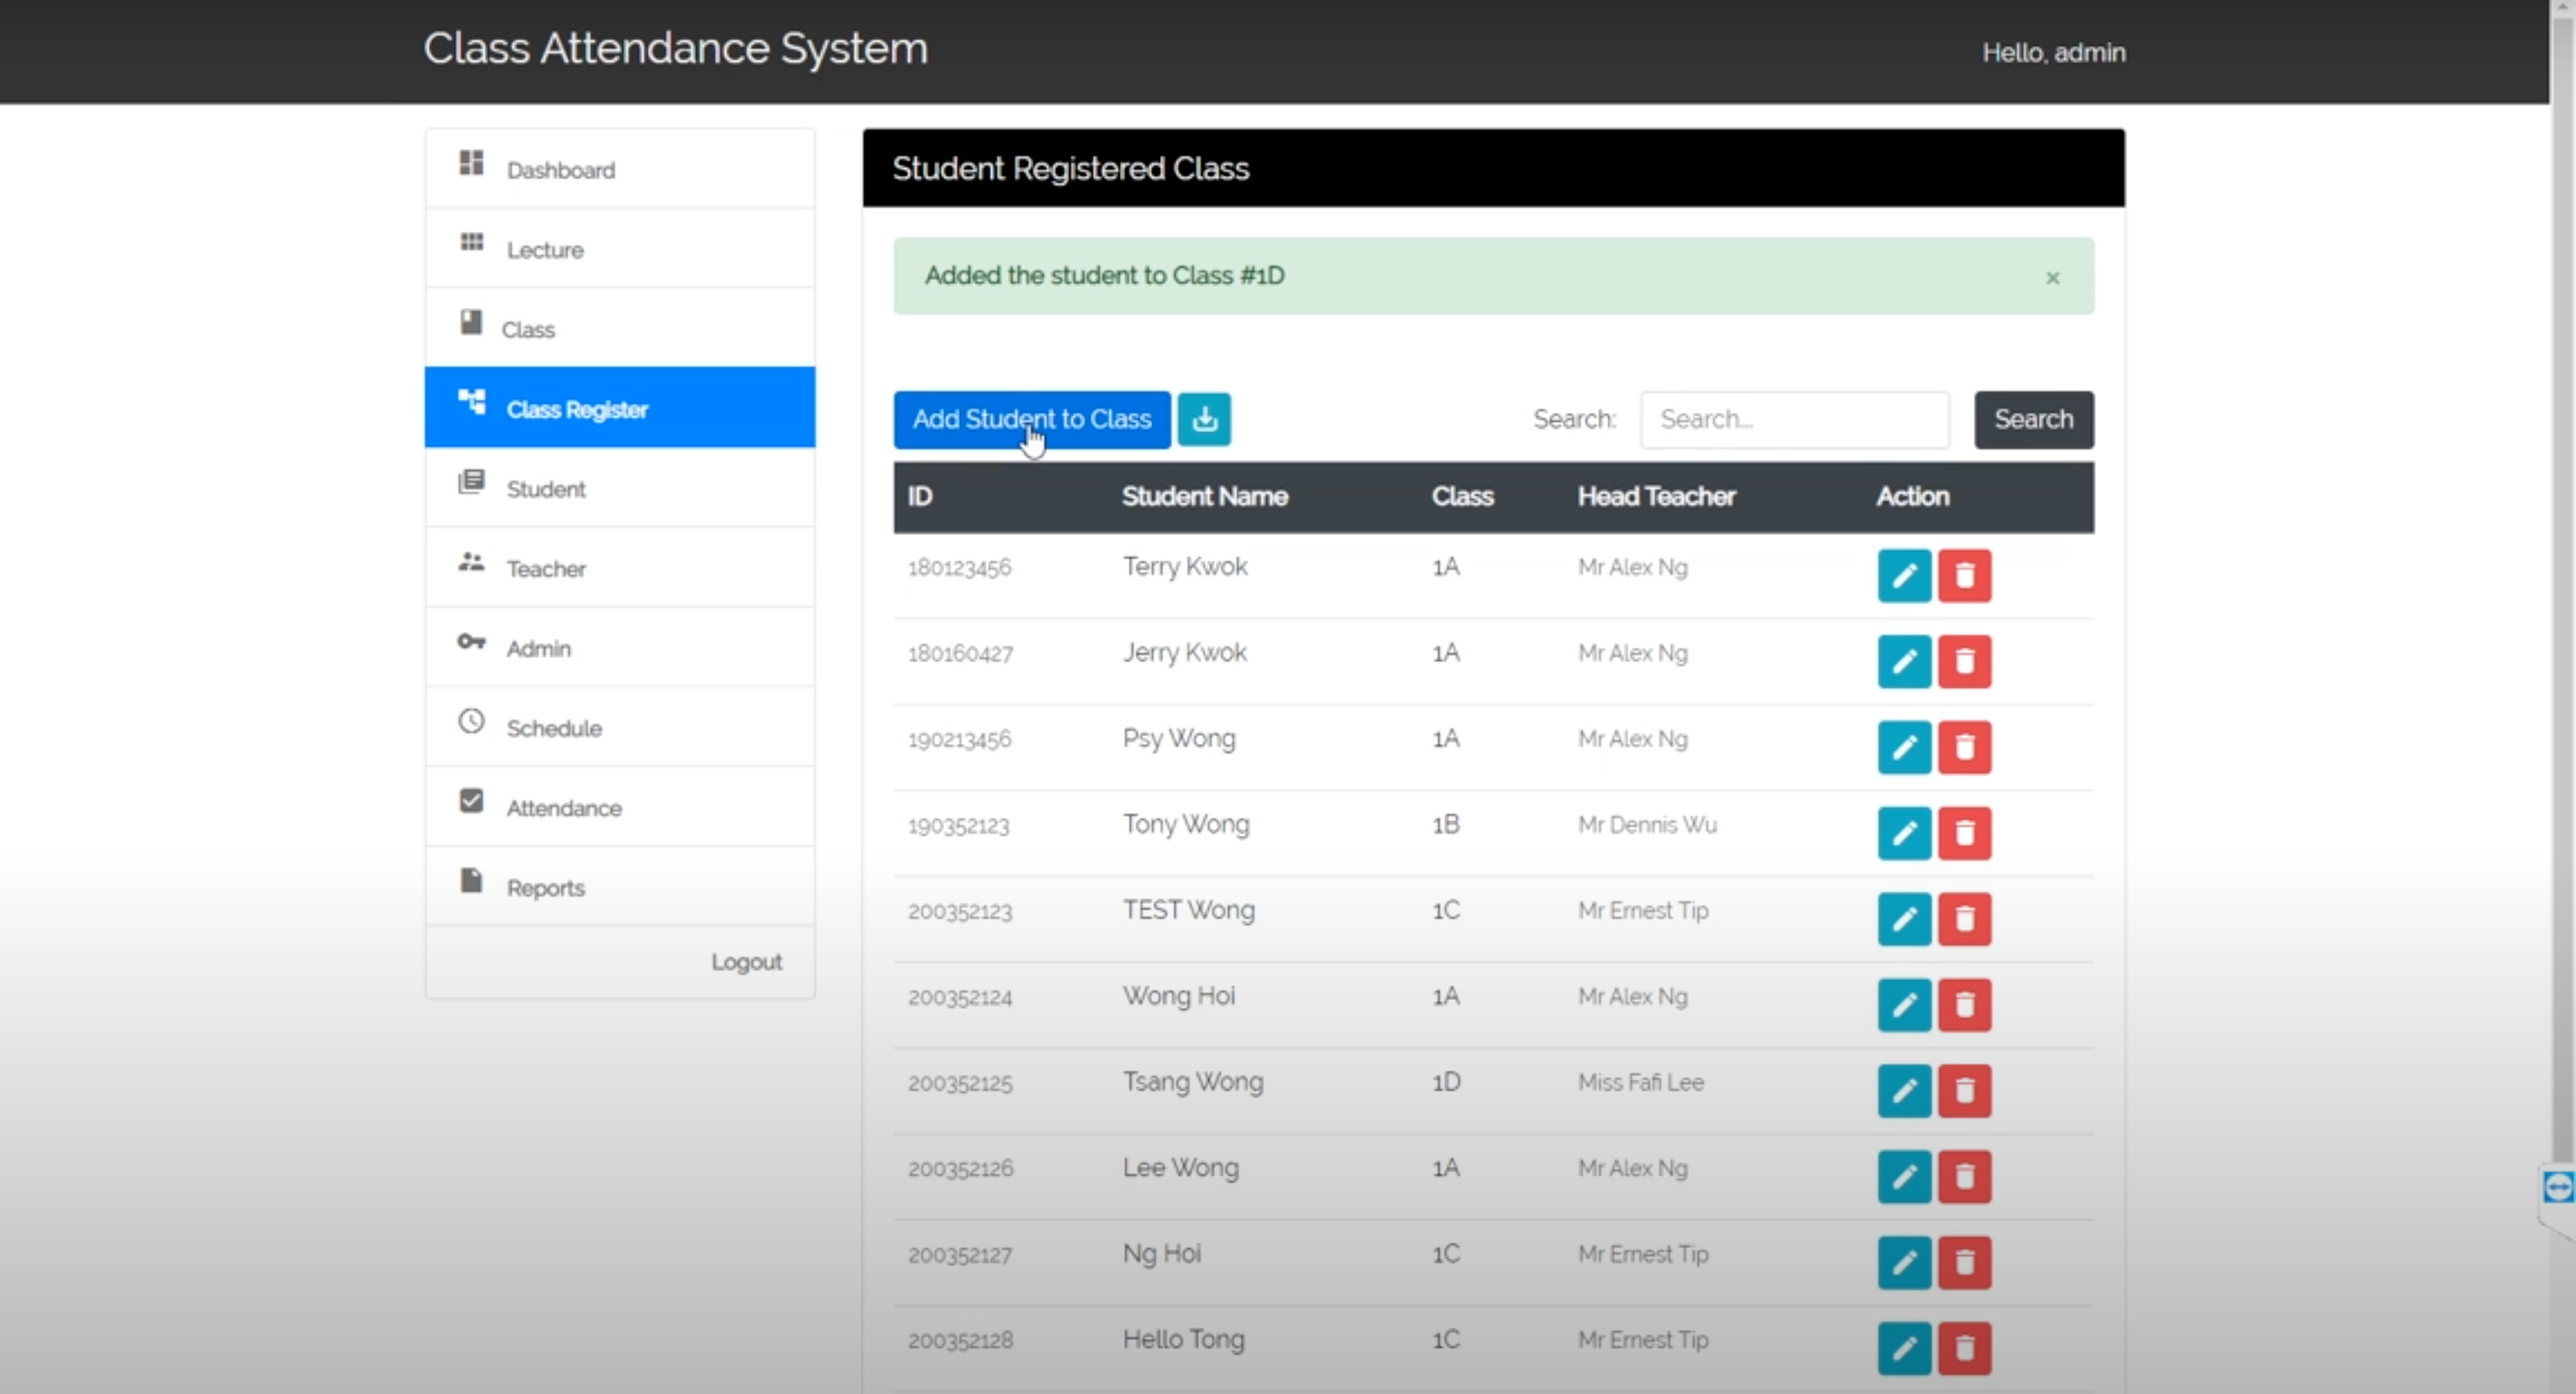Open the Reports sidebar page
Image resolution: width=2576 pixels, height=1394 pixels.
(x=545, y=888)
